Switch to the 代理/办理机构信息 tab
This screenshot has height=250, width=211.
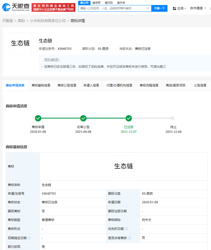coord(119,86)
